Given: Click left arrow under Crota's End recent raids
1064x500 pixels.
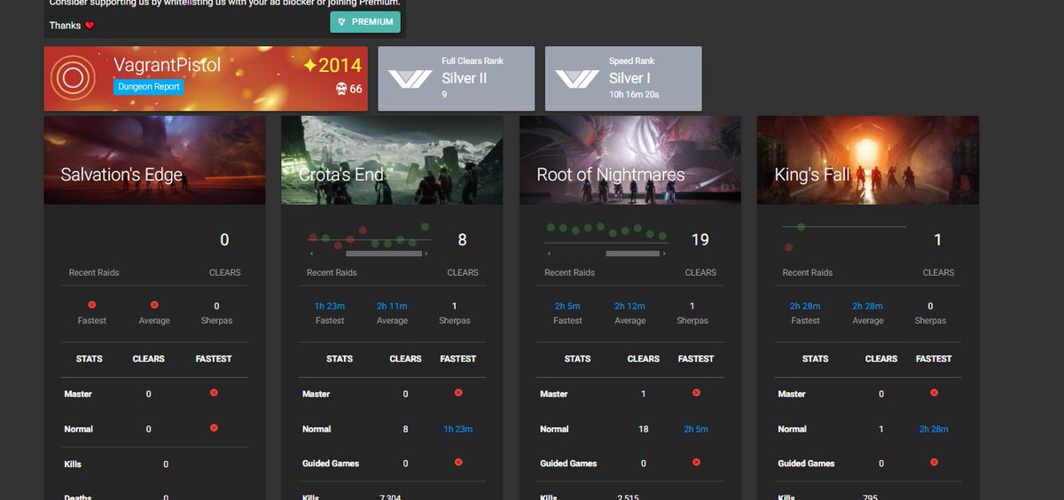Looking at the screenshot, I should click(x=311, y=254).
